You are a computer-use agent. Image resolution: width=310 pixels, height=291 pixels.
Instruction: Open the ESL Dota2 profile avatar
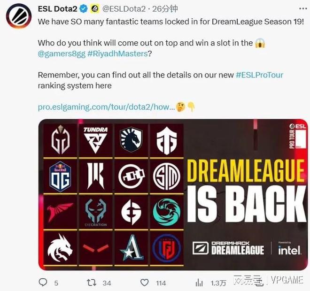19,16
